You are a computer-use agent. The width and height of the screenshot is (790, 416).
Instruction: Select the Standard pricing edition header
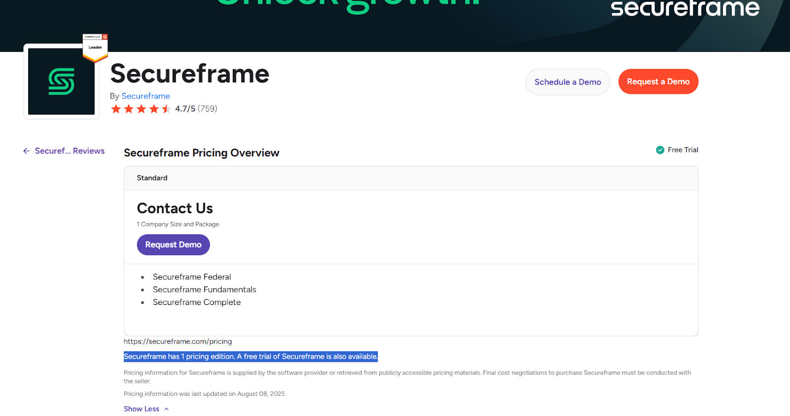(x=411, y=178)
